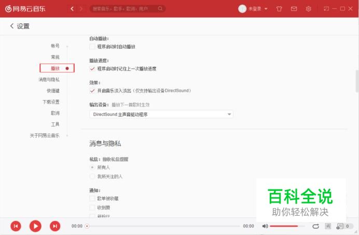Select 快捷键 in settings sidebar
The width and height of the screenshot is (359, 235).
[53, 91]
